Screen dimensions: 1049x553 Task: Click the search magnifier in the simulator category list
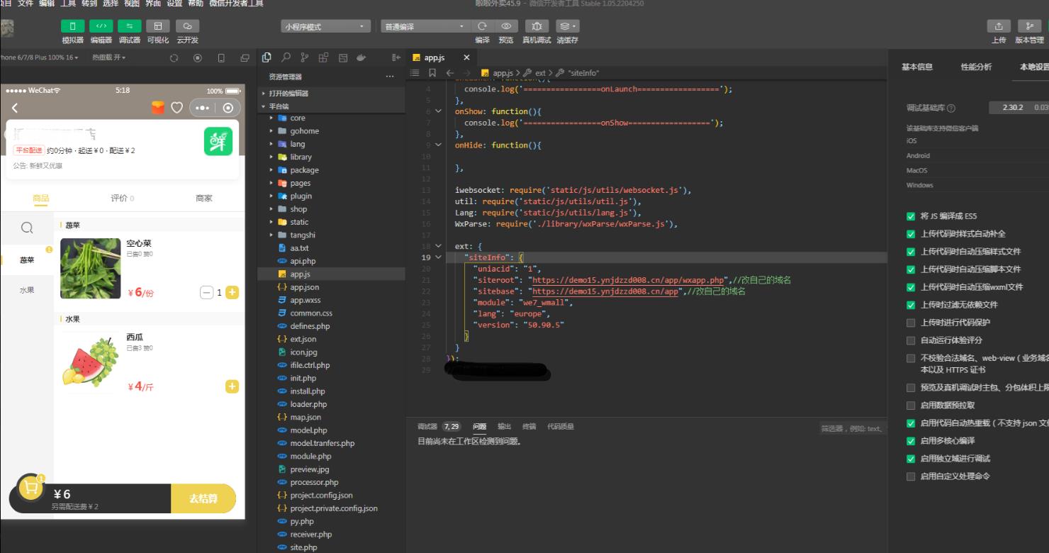point(26,228)
